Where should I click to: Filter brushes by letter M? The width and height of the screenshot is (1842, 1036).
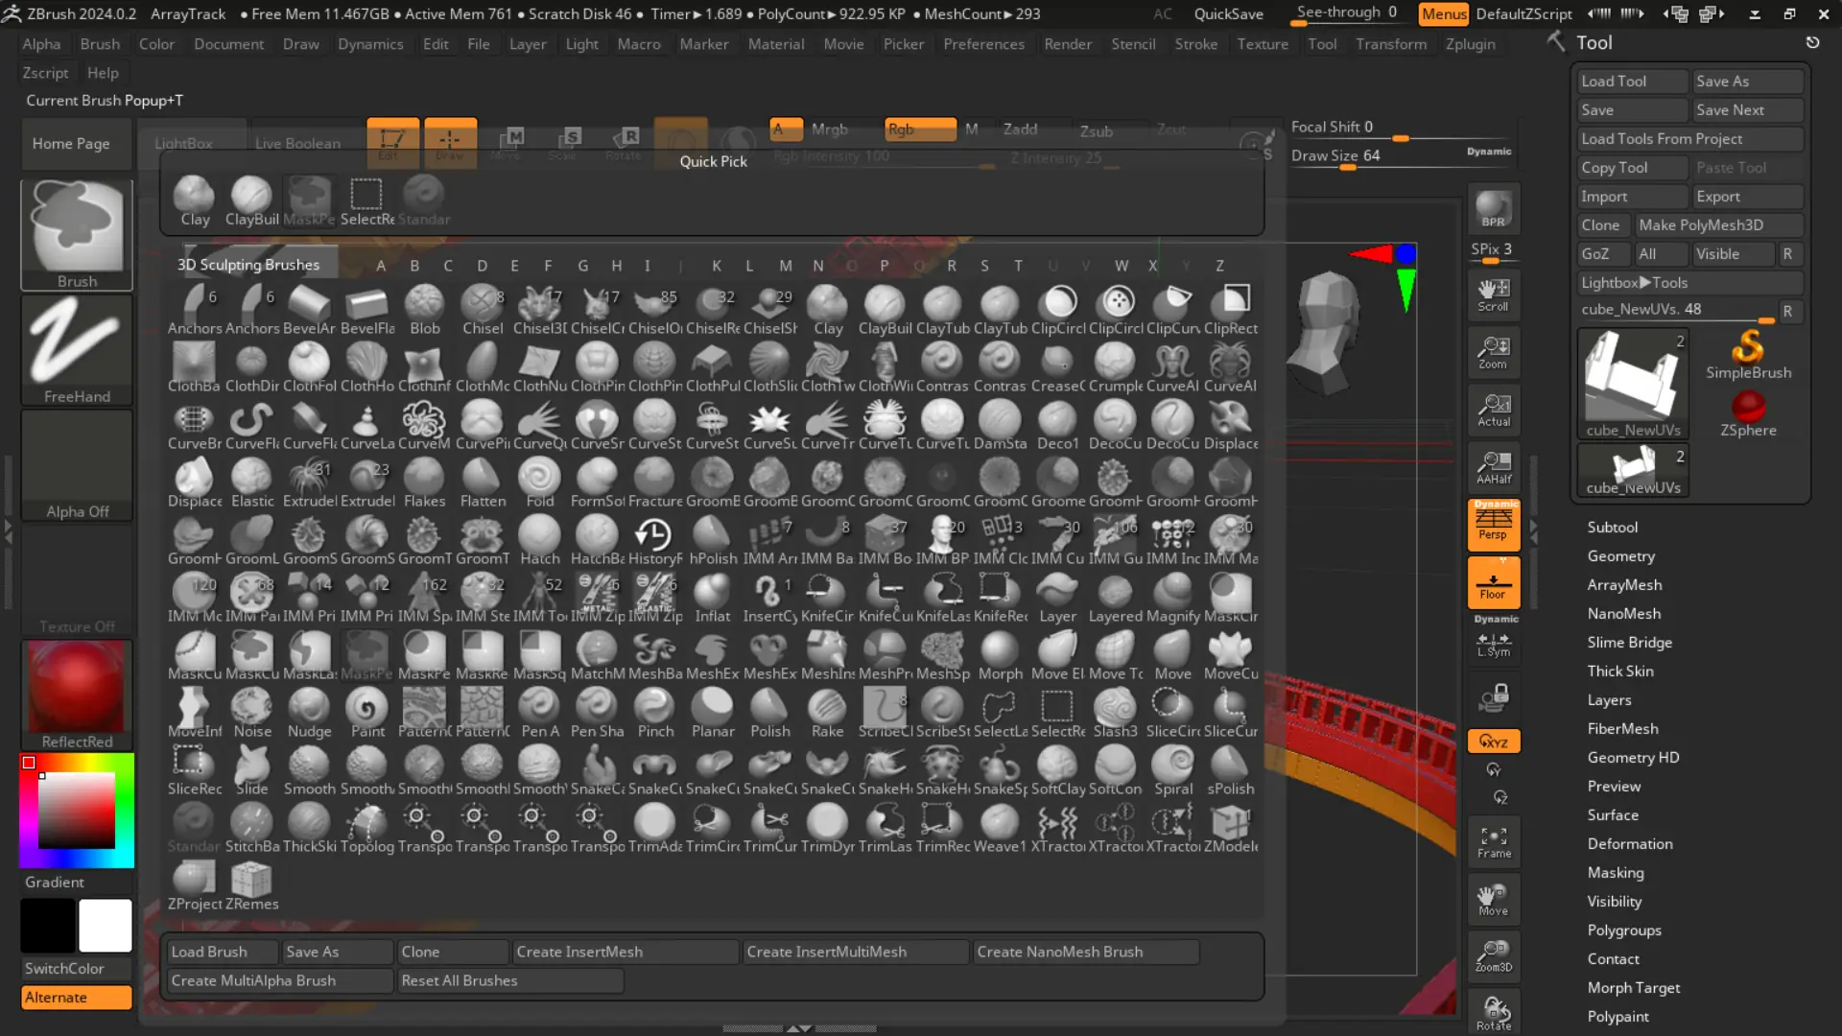click(785, 266)
